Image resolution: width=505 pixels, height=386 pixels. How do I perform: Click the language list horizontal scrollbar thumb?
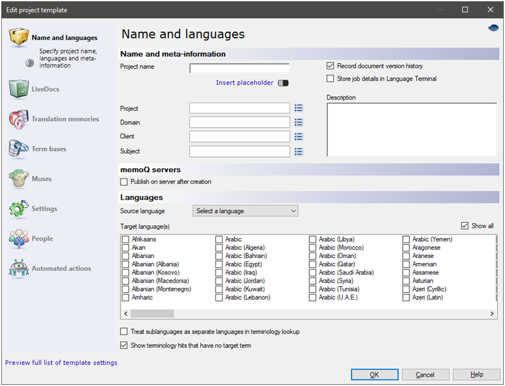coord(152,314)
